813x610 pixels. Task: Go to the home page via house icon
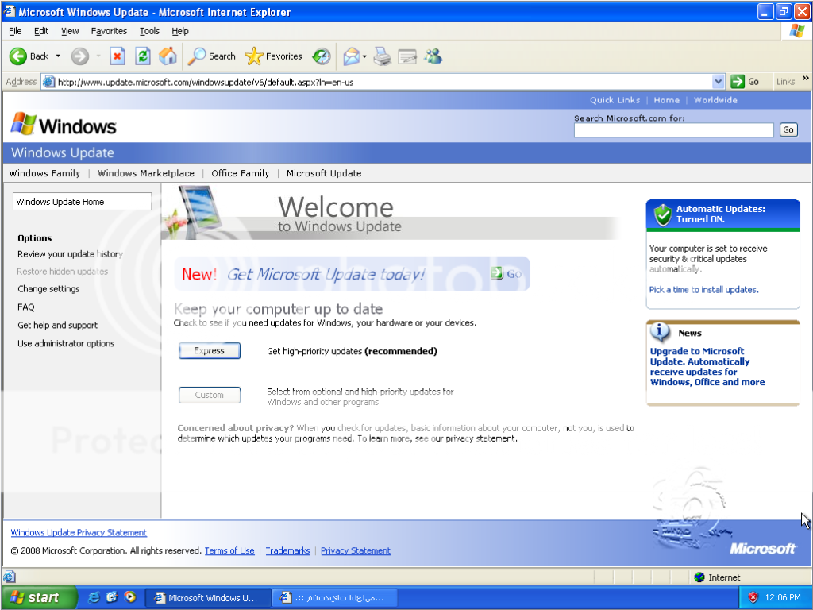pyautogui.click(x=168, y=56)
